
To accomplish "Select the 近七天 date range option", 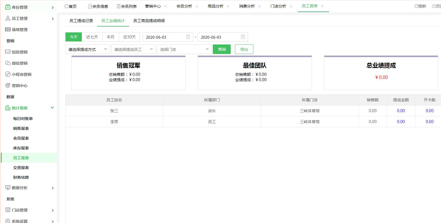I will [x=92, y=37].
